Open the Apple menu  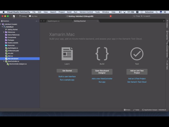coord(3,12)
